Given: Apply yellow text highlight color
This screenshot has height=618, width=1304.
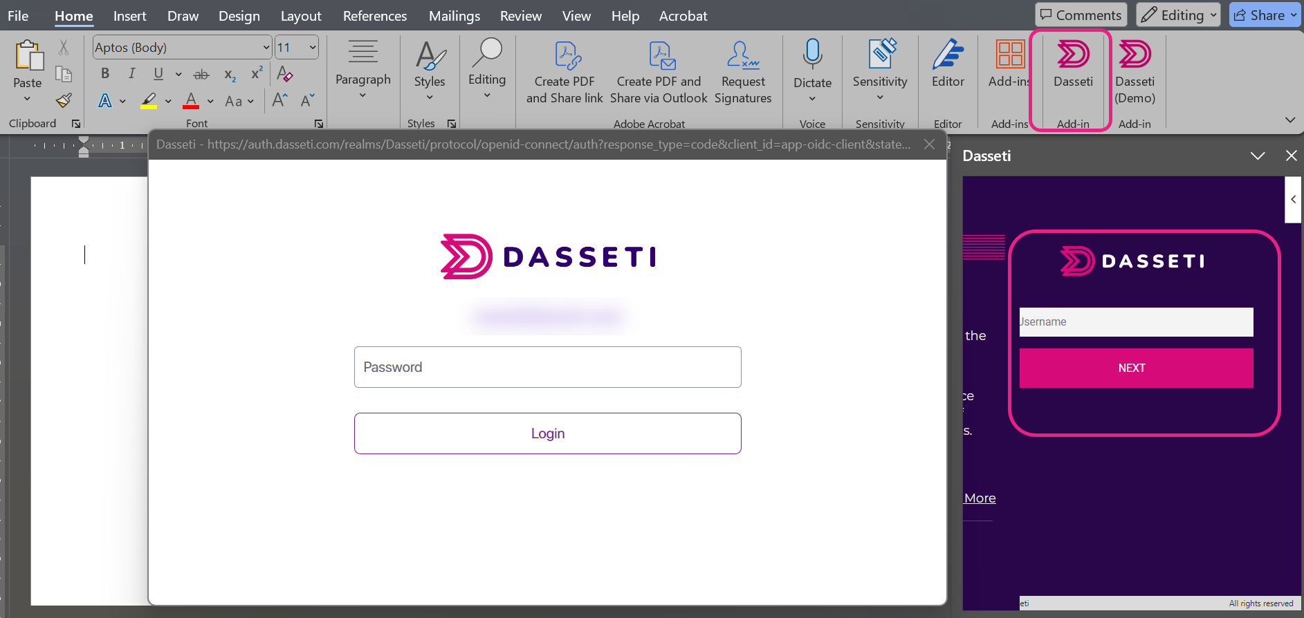Looking at the screenshot, I should [x=149, y=101].
